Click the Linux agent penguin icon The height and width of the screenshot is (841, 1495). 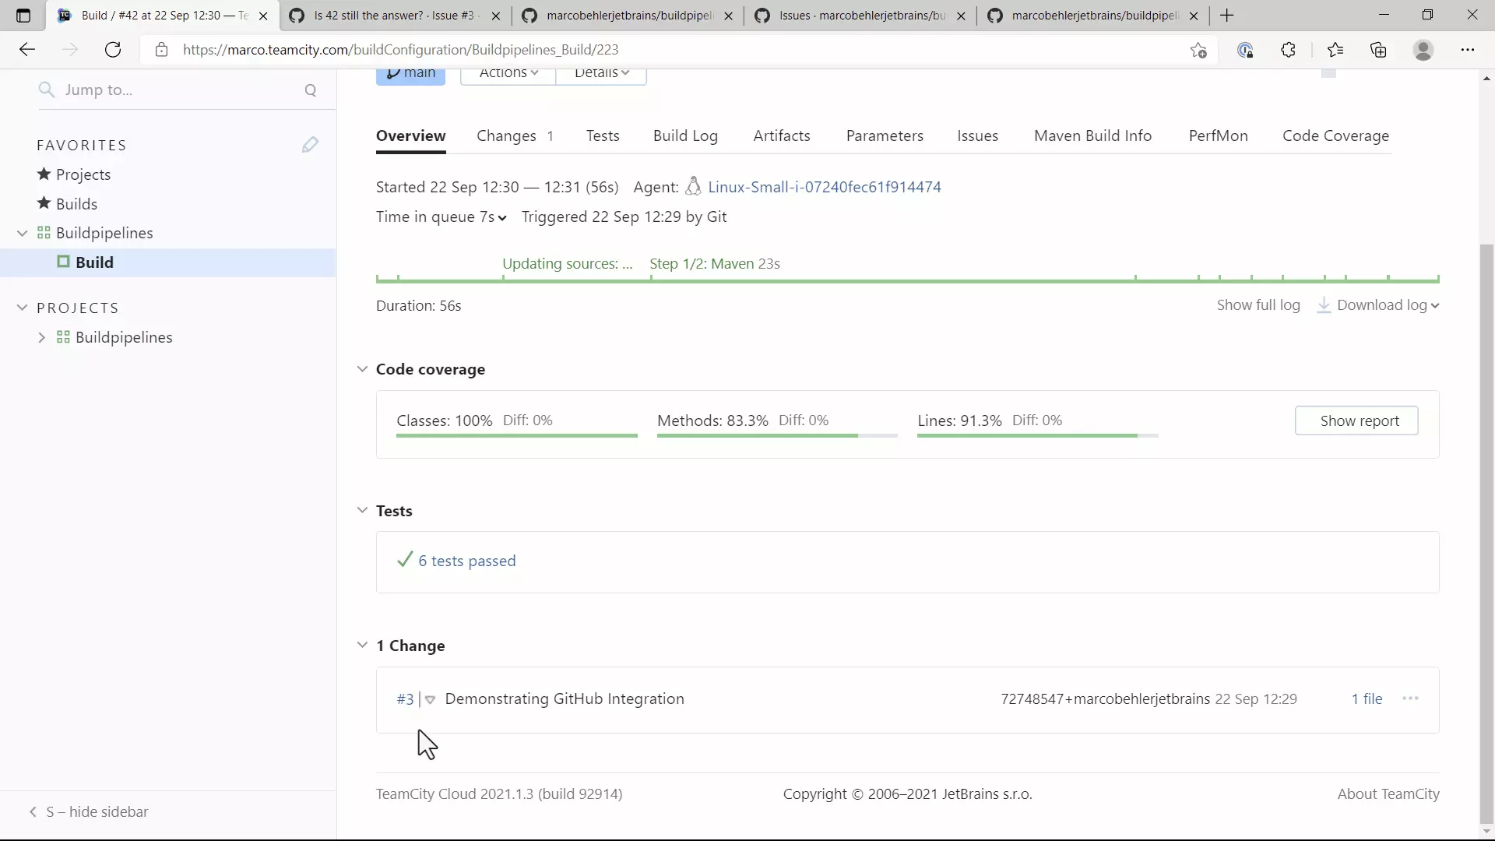692,187
